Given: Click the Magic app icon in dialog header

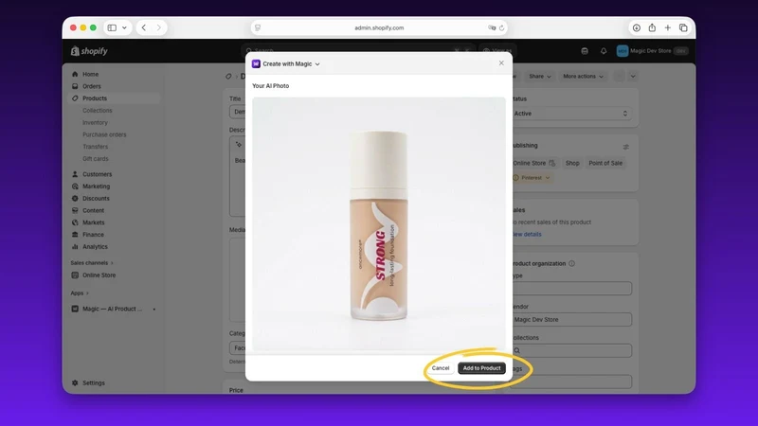Looking at the screenshot, I should coord(256,63).
